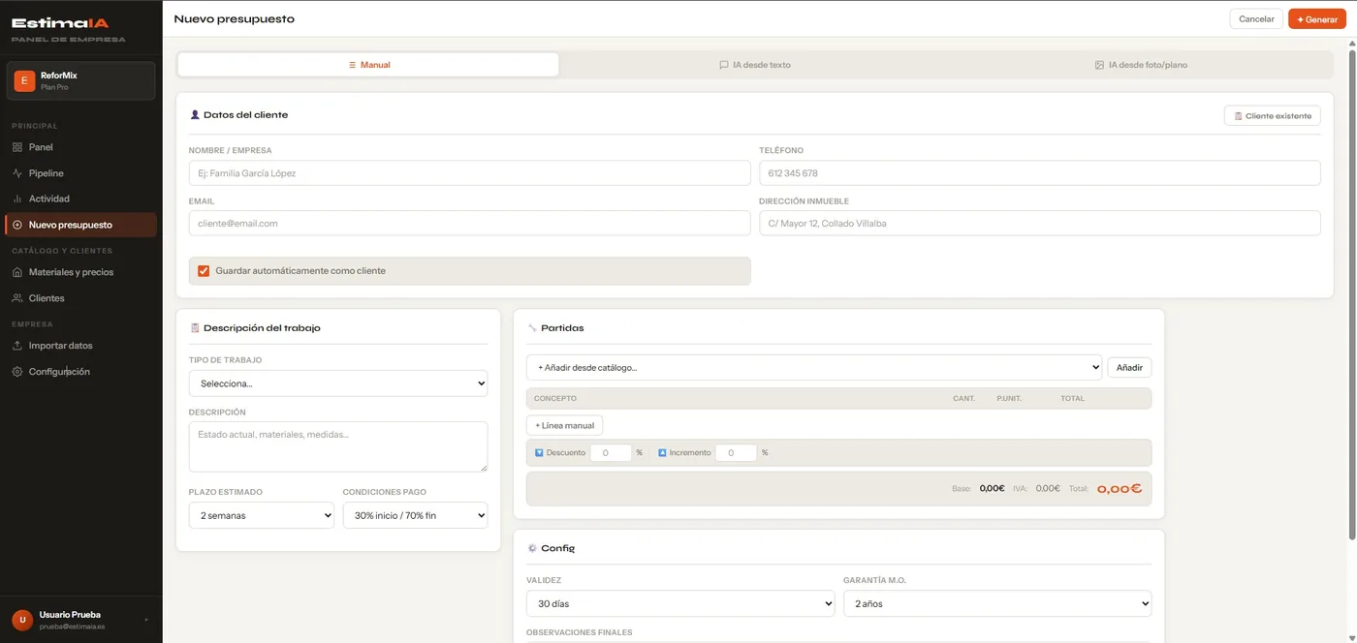Click the Incremento percentage input
This screenshot has width=1357, height=643.
pyautogui.click(x=736, y=452)
